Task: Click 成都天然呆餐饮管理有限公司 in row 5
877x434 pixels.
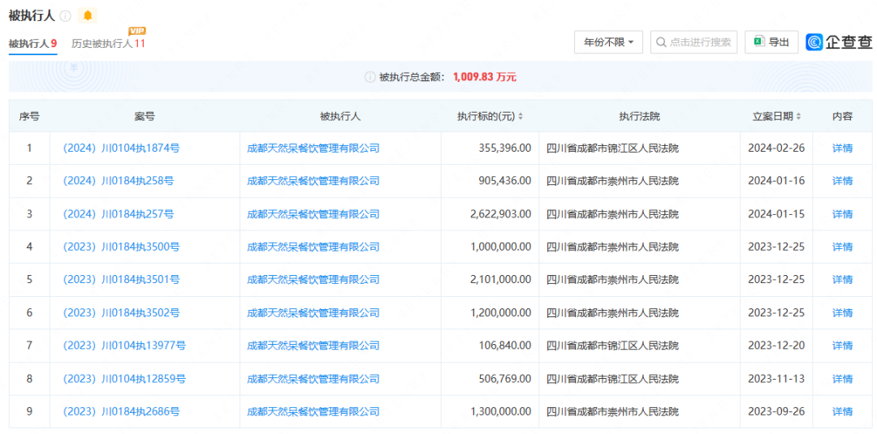Action: [x=313, y=279]
